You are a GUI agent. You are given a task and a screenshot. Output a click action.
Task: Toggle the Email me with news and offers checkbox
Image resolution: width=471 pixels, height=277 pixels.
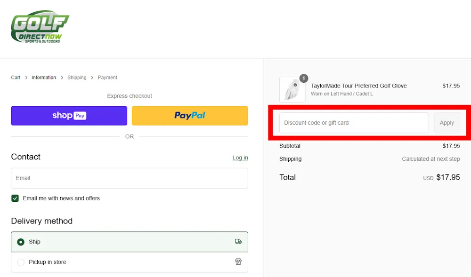click(15, 198)
